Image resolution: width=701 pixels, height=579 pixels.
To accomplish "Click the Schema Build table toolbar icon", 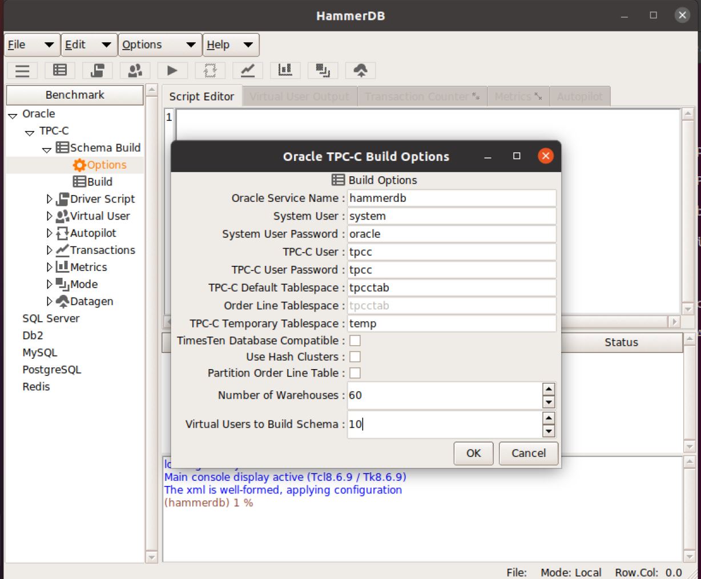I will (60, 70).
